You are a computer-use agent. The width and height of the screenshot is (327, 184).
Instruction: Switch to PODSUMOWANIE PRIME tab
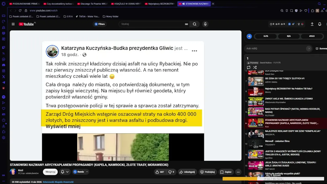[24, 4]
